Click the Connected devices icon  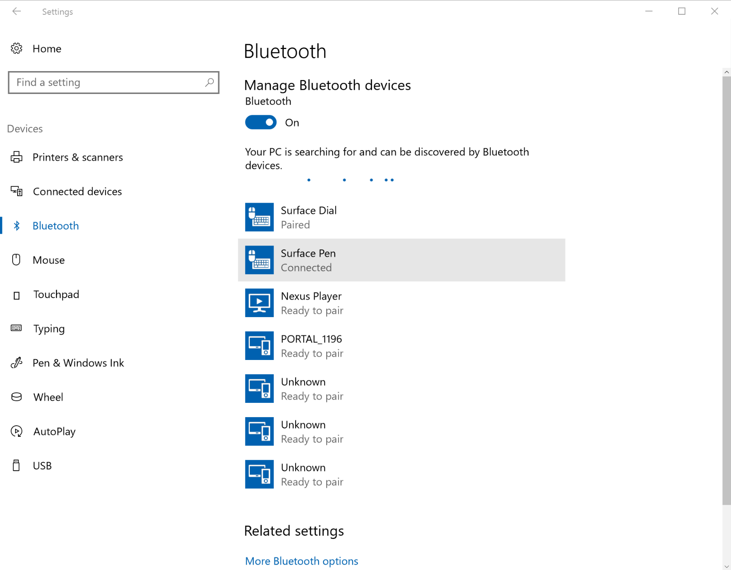[16, 191]
